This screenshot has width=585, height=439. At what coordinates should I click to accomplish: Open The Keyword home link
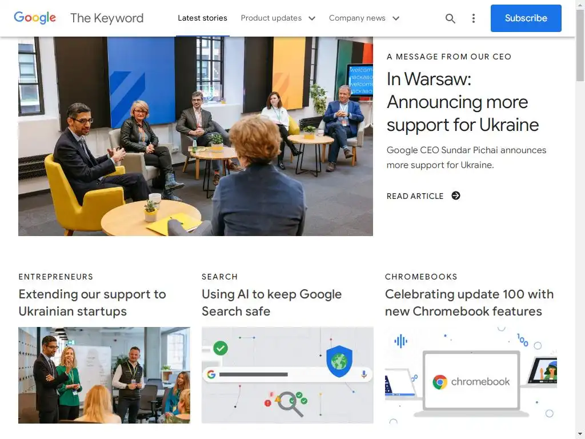pos(107,18)
